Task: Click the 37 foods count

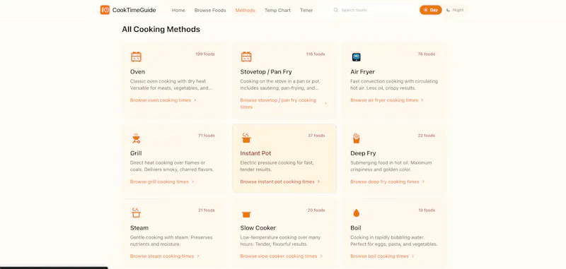Action: click(x=316, y=136)
